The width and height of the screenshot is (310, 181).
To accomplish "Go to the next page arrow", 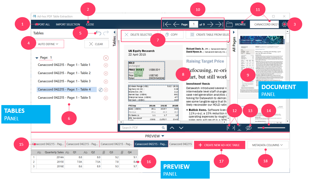I will 210,24.
